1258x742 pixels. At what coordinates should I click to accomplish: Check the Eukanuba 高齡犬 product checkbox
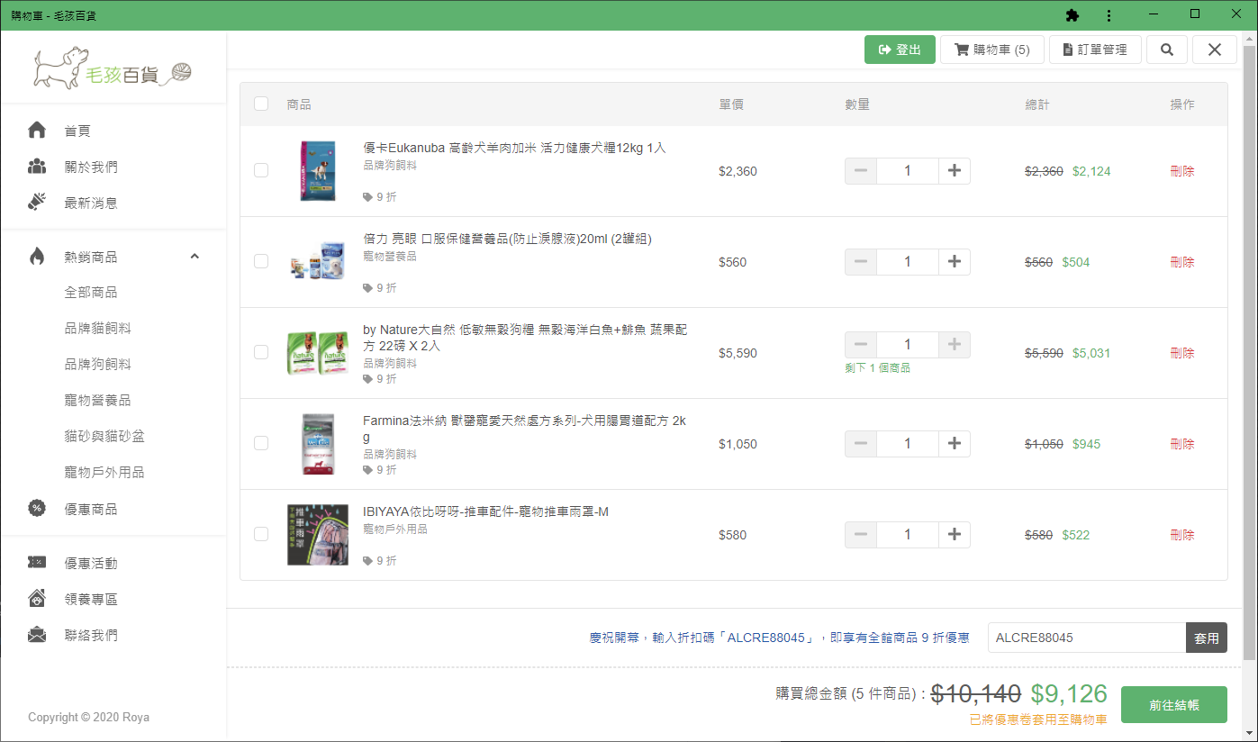[261, 170]
